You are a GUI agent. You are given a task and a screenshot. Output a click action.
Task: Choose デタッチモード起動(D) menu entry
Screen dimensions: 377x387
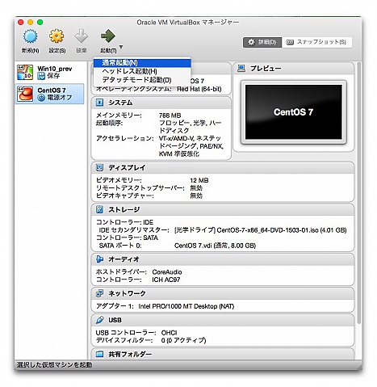(x=142, y=80)
